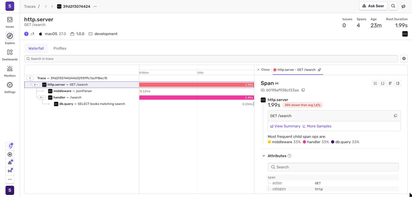The height and width of the screenshot is (197, 412).
Task: Switch to the Profiles tab
Action: (60, 48)
